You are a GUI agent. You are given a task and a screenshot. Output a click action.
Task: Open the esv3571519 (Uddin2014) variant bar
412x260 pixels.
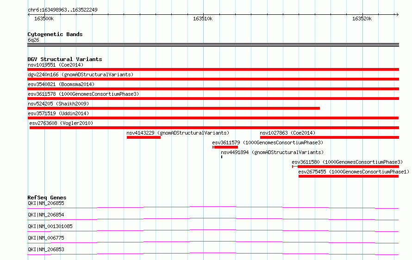[213, 118]
